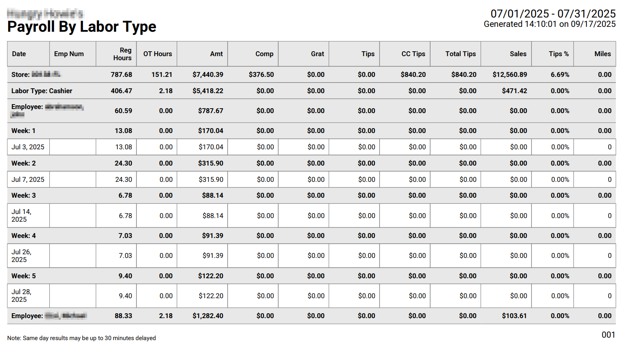
Task: Select the 07/01/2025 - 07/31/2025 date range
Action: click(x=553, y=13)
